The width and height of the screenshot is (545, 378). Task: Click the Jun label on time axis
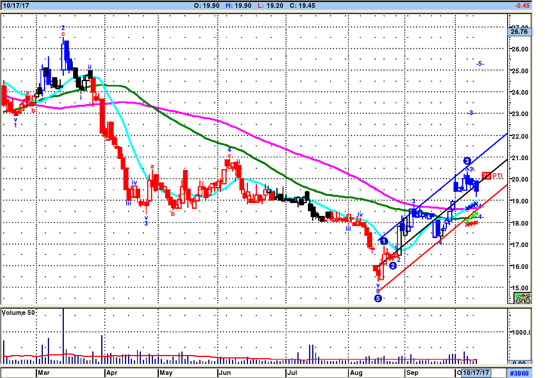[x=225, y=373]
